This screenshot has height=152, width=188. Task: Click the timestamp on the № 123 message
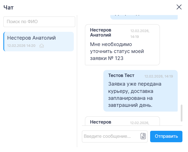[140, 34]
